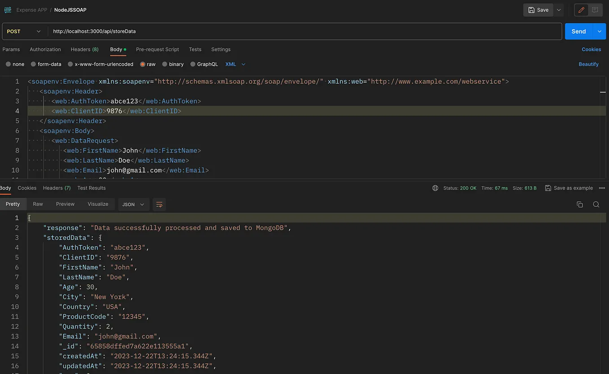Screen dimensions: 609x374
Task: Expand the Send button options chevron
Action: [x=600, y=31]
